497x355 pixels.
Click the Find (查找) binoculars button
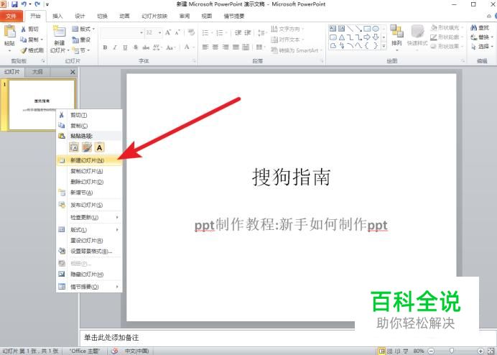point(480,28)
